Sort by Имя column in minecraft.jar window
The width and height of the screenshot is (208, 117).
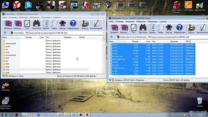(11, 37)
